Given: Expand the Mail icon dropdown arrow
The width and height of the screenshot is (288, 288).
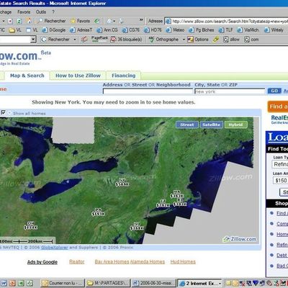Looking at the screenshot, I should (114, 22).
